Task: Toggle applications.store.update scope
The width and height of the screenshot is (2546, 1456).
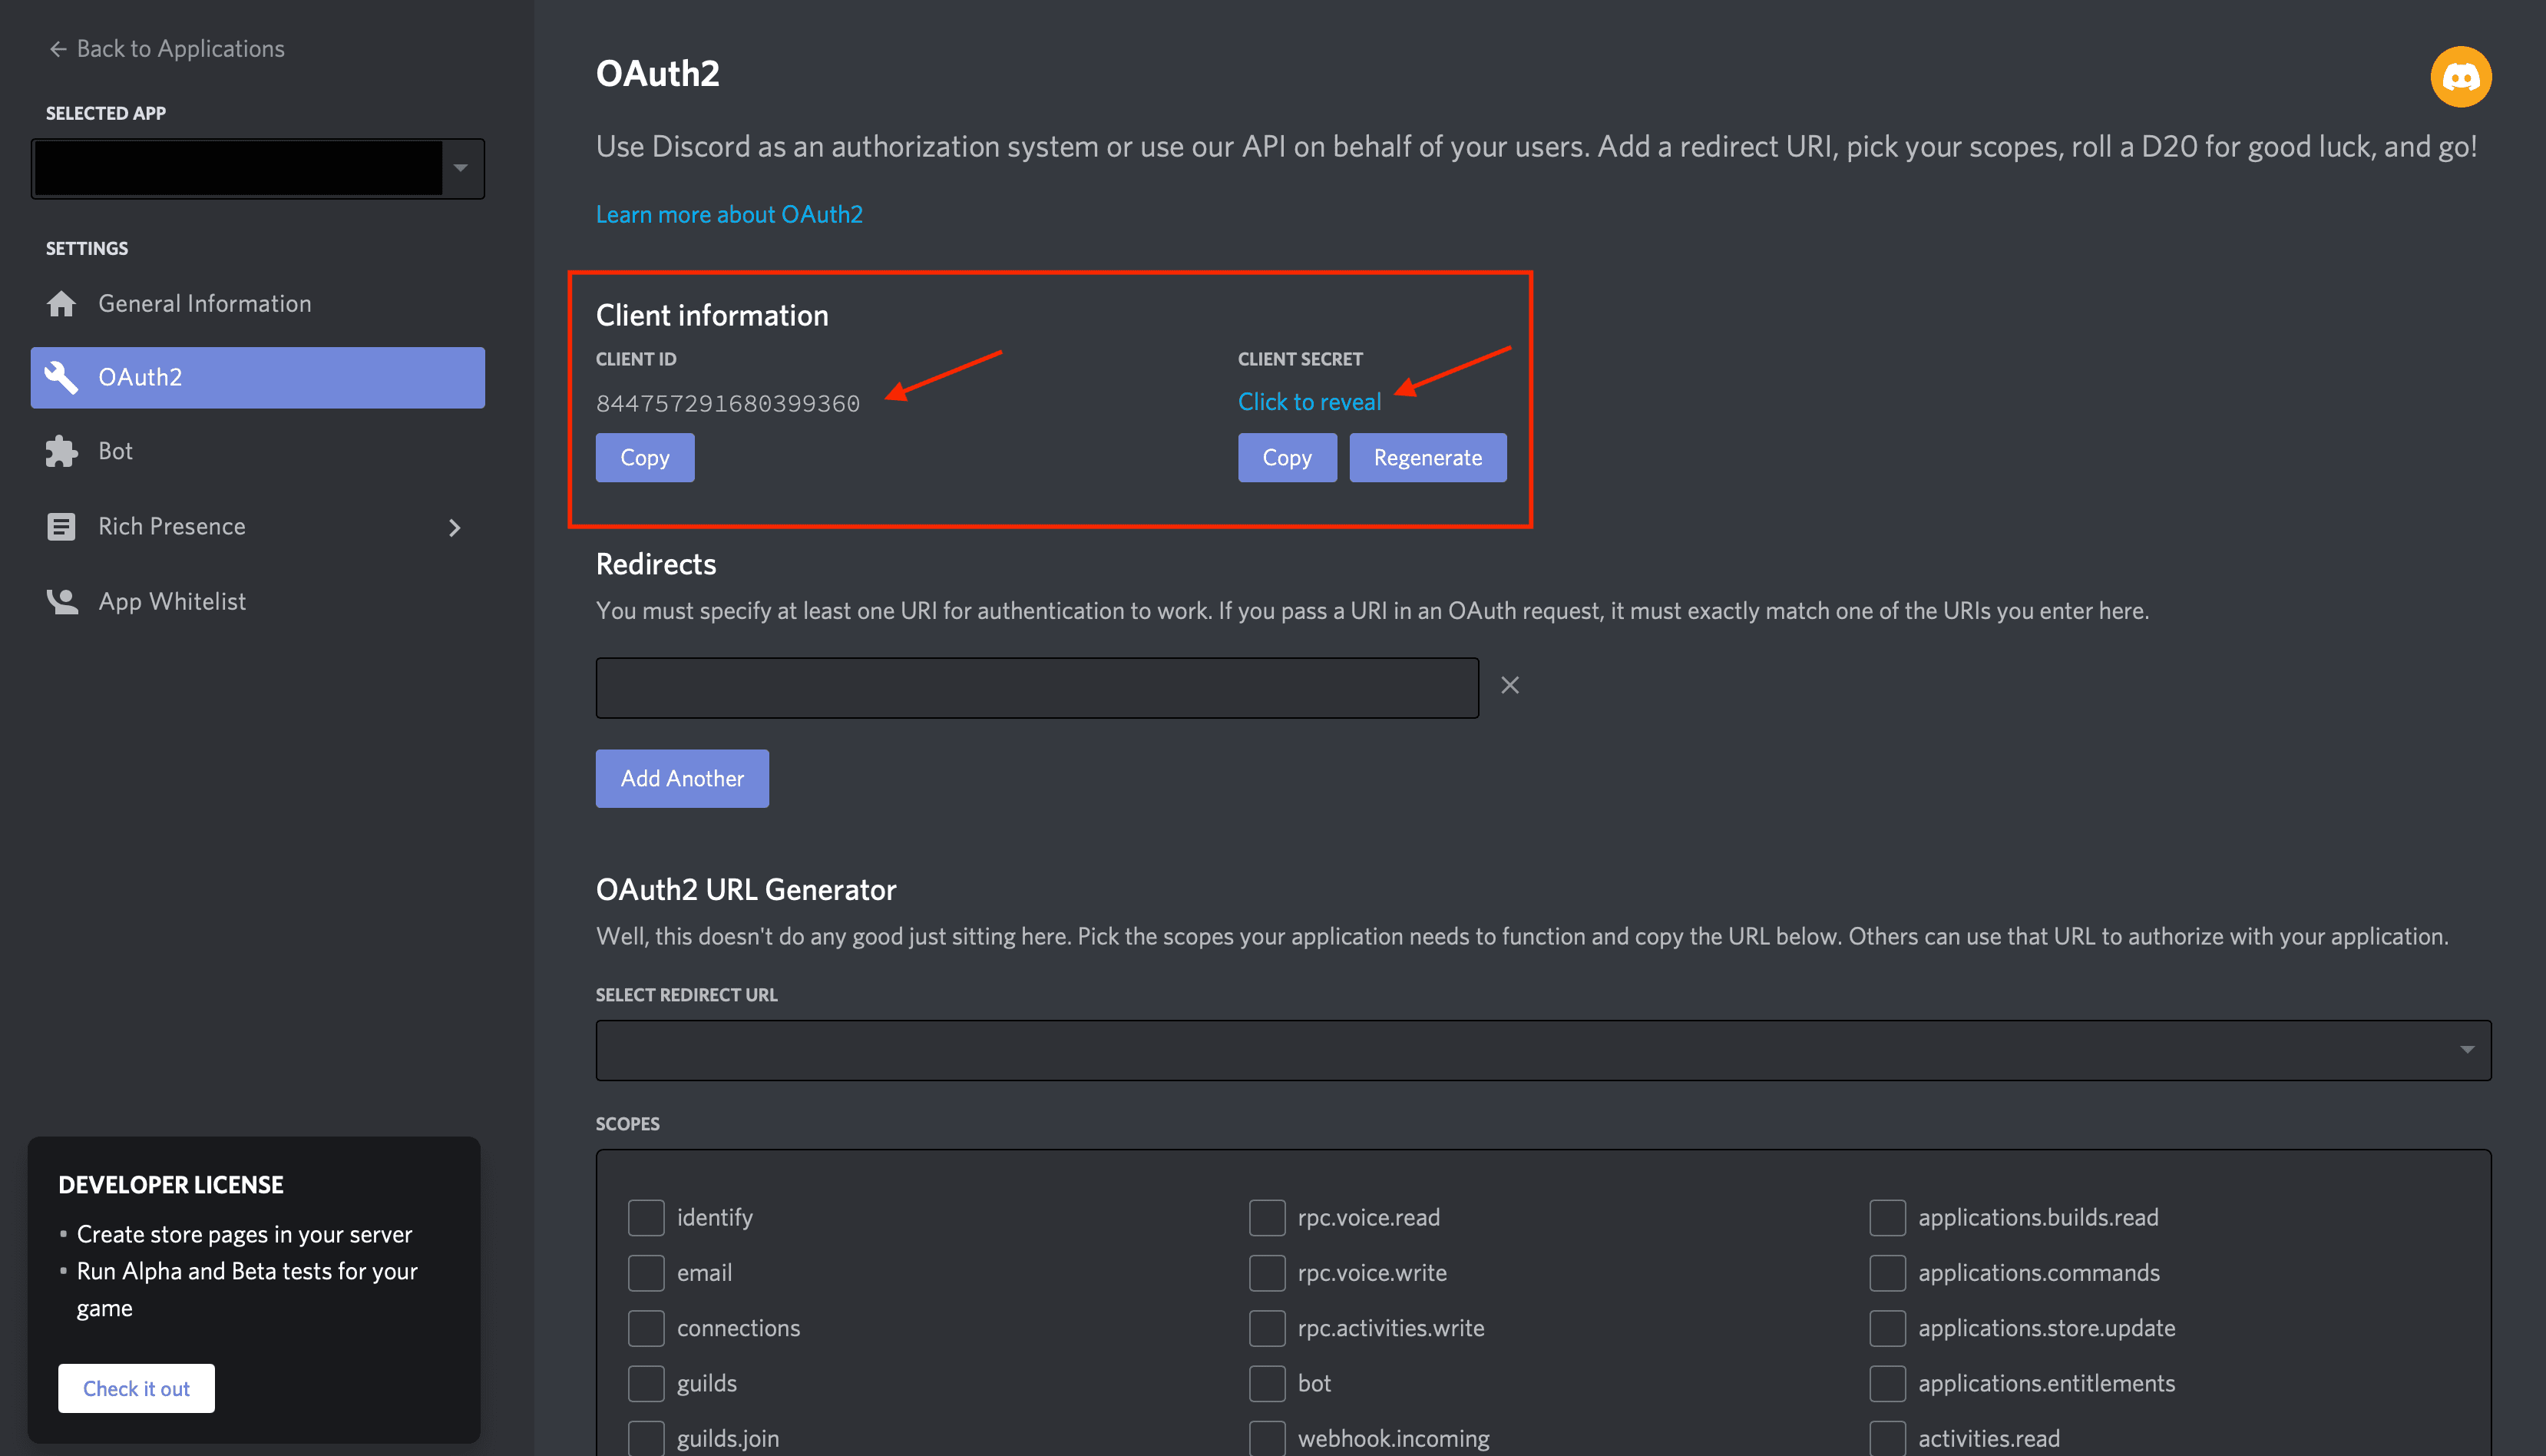Action: (x=1887, y=1329)
